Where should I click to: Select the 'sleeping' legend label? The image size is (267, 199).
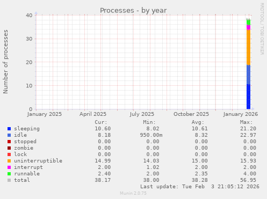(x=27, y=129)
